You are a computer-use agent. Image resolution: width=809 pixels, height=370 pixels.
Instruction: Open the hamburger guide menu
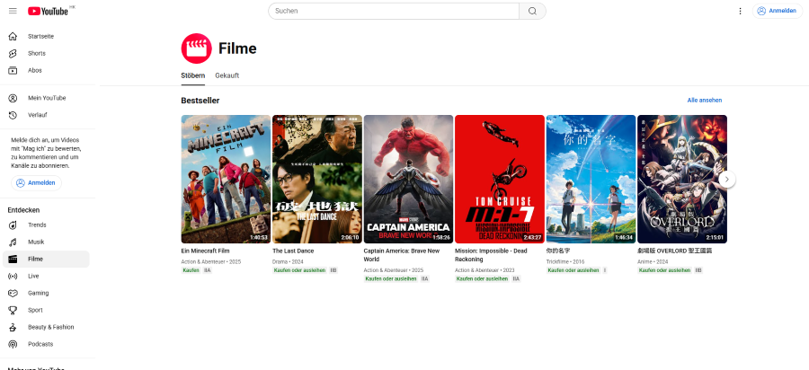13,11
